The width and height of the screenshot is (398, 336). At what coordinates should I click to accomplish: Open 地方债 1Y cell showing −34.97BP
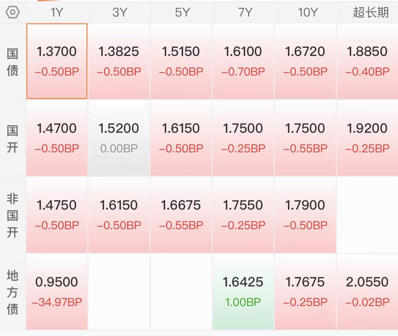pyautogui.click(x=57, y=292)
